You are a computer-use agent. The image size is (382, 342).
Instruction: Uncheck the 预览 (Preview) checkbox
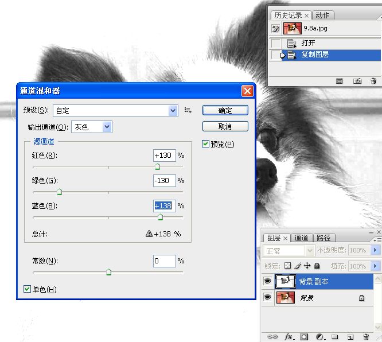[x=206, y=145]
